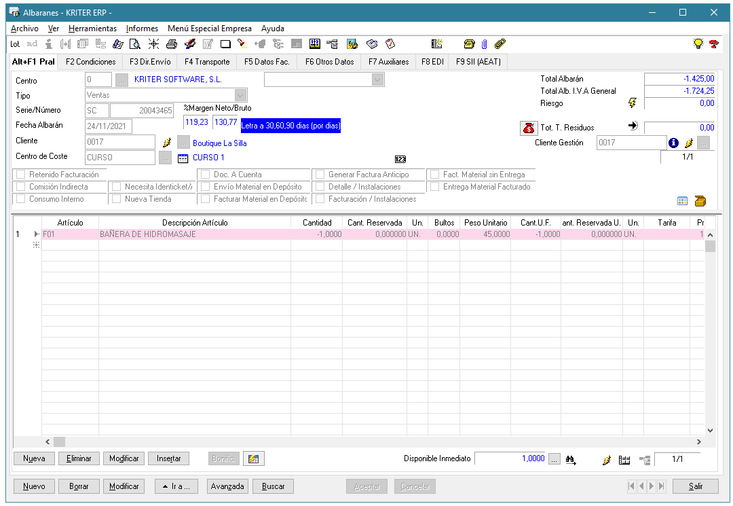Click the grid table icon above the lines
This screenshot has width=733, height=506.
coord(682,200)
